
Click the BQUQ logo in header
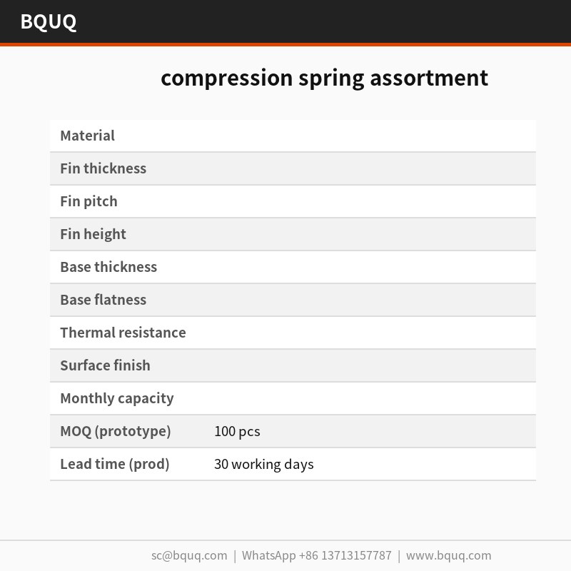coord(49,21)
